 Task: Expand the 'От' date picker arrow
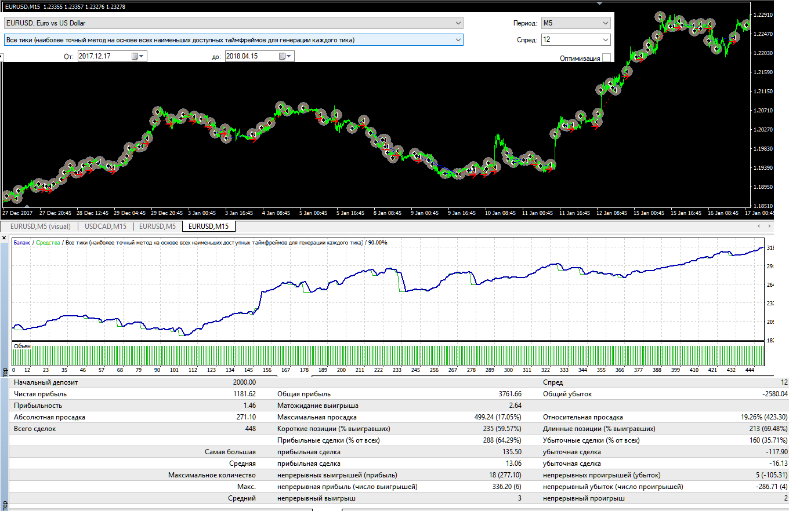(143, 56)
